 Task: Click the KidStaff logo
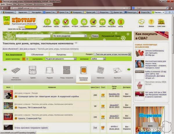tap(19, 21)
